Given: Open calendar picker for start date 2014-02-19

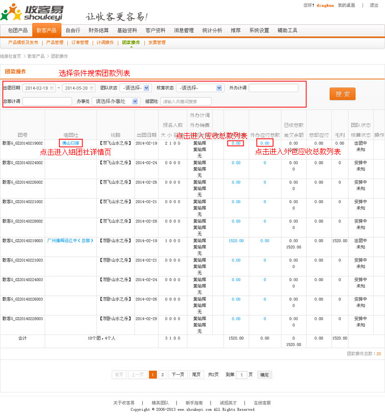Looking at the screenshot, I should 52,88.
